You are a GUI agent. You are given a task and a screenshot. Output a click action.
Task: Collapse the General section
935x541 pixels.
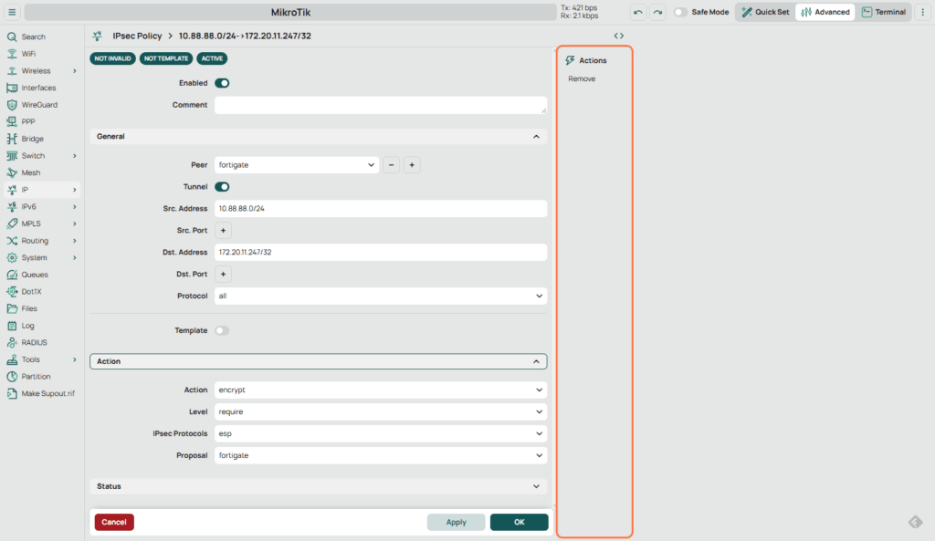(x=319, y=137)
